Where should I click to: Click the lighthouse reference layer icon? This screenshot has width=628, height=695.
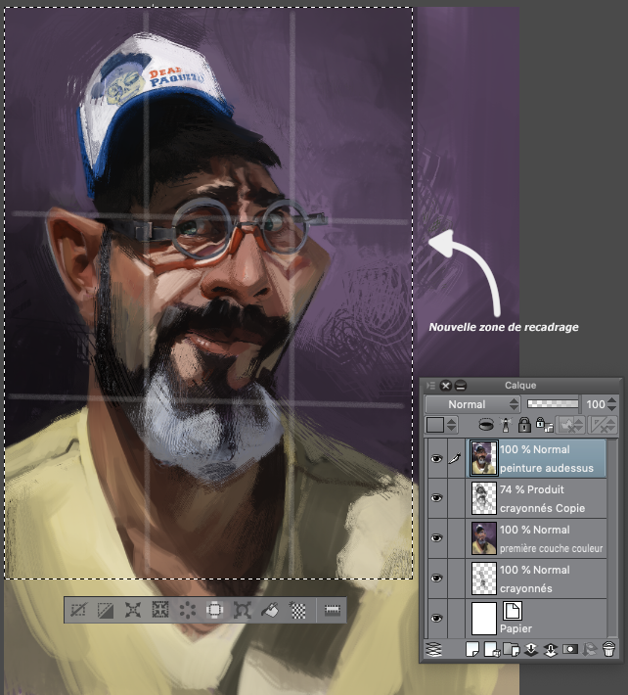pos(508,425)
